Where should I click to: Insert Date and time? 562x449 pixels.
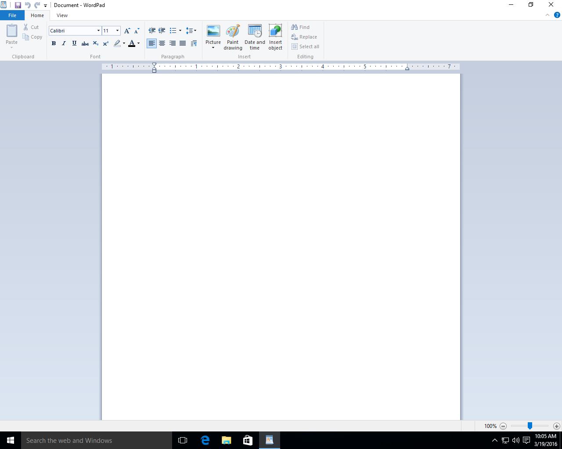[255, 37]
